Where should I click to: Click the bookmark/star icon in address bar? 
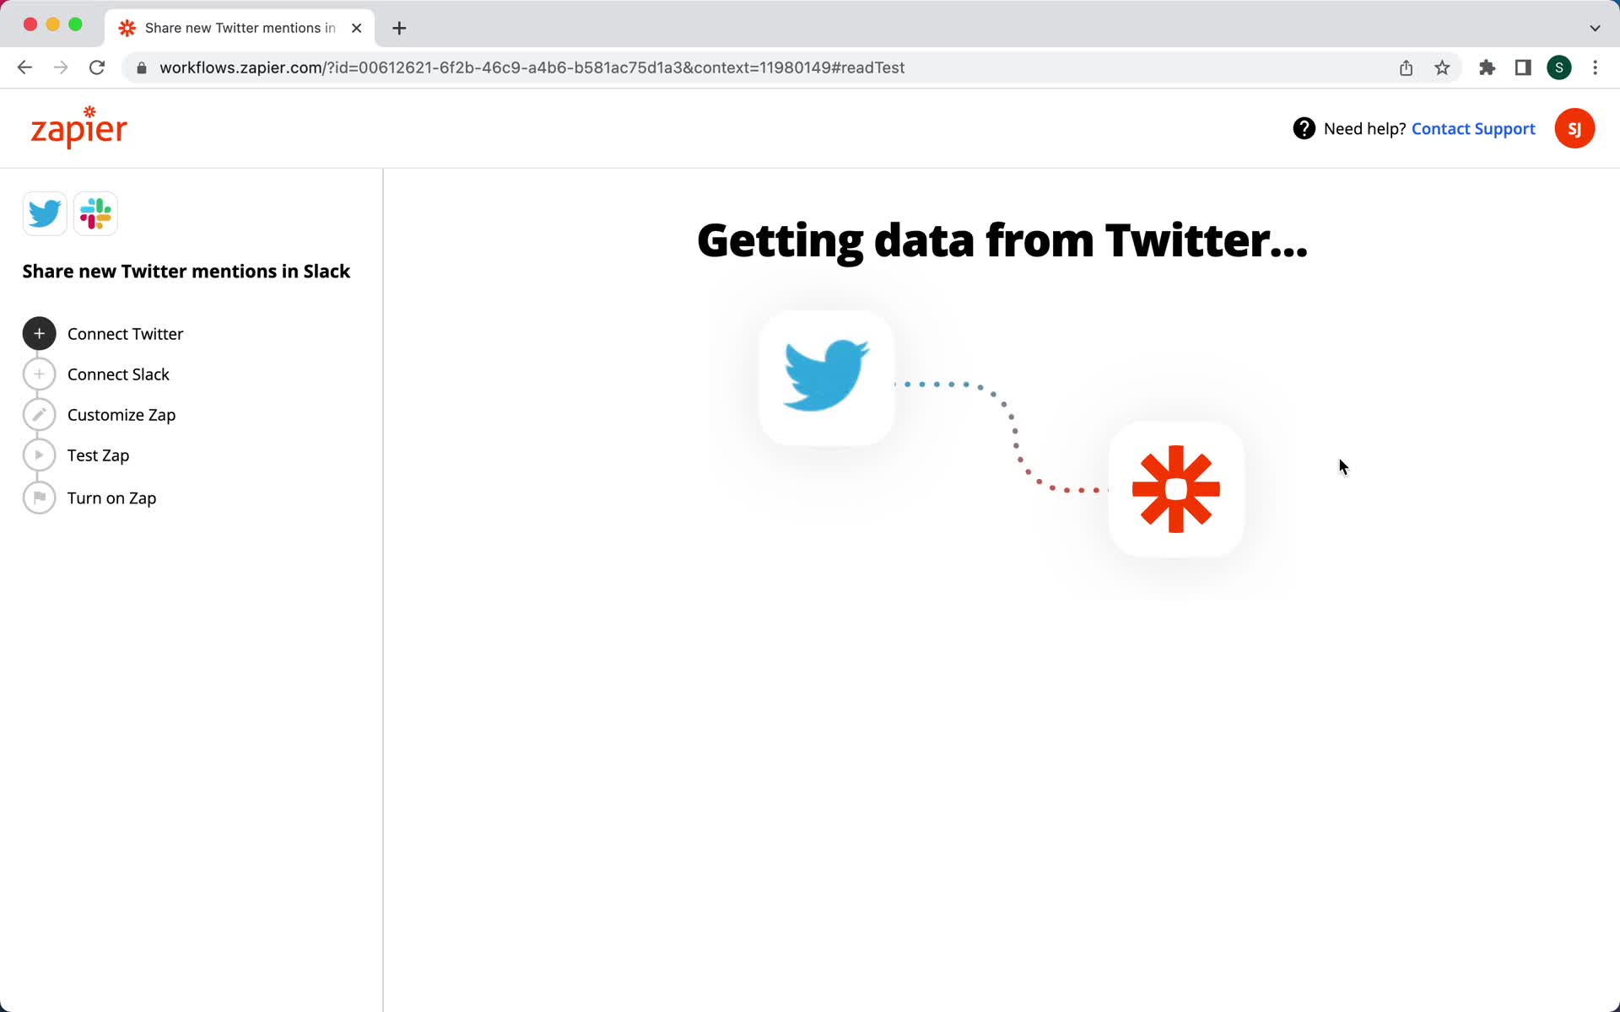tap(1443, 67)
